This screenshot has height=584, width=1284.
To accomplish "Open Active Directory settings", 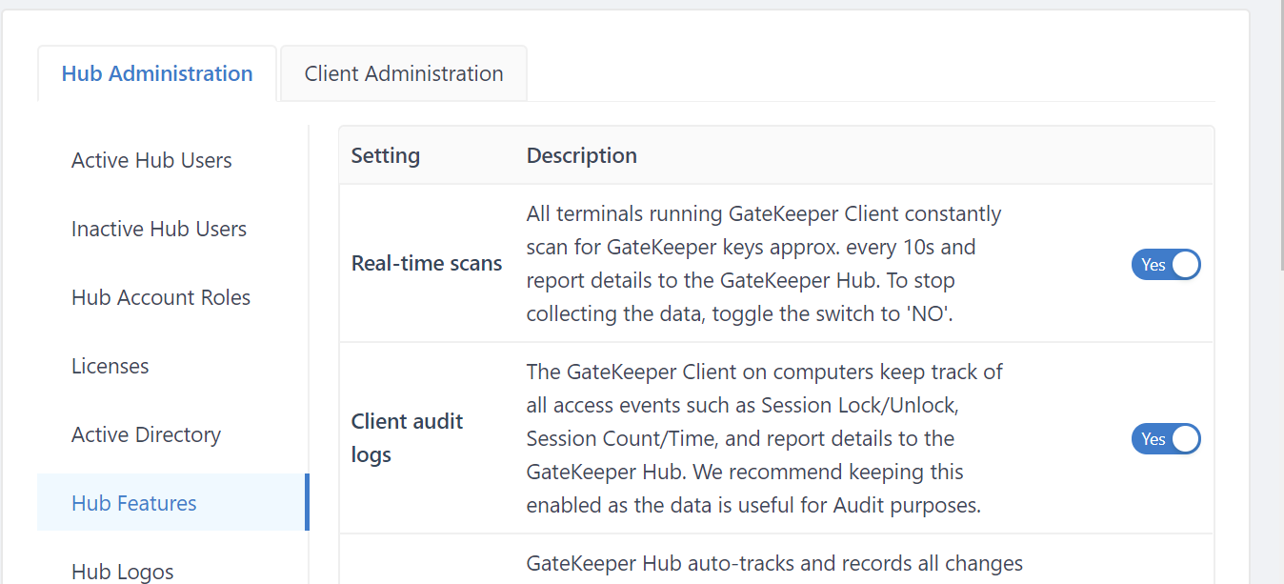I will point(146,434).
